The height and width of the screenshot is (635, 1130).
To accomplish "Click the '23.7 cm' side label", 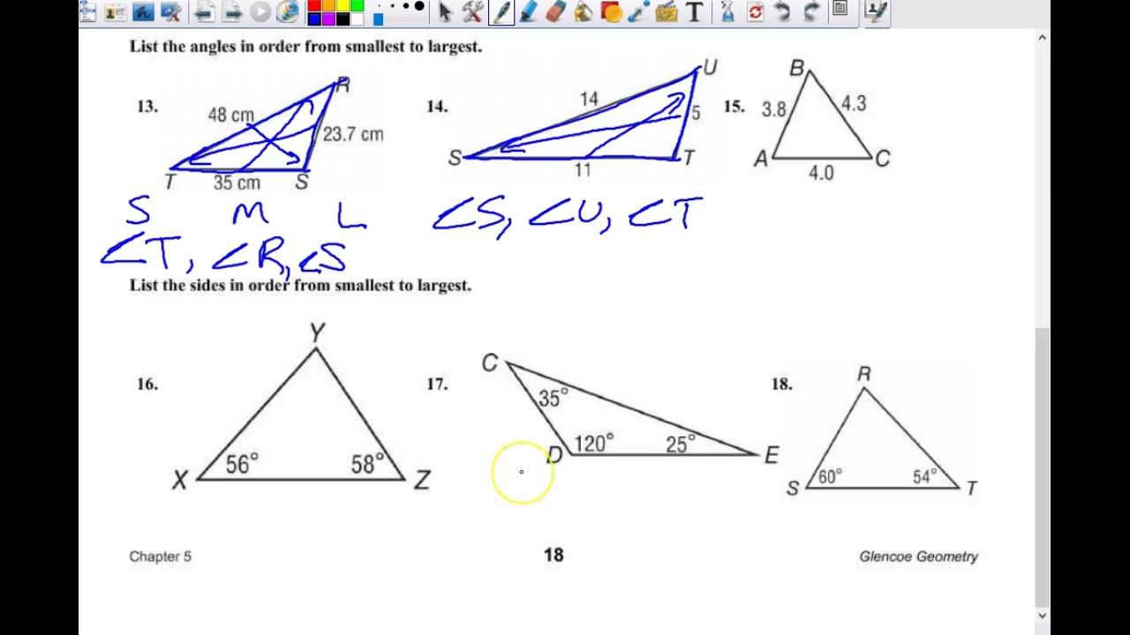I will (x=353, y=134).
